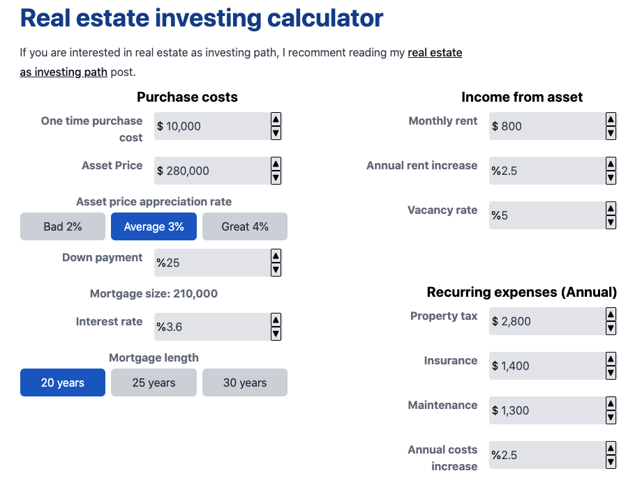Screen dimensions: 642x487
Task: Click the down arrow on Insurance amount
Action: click(611, 371)
